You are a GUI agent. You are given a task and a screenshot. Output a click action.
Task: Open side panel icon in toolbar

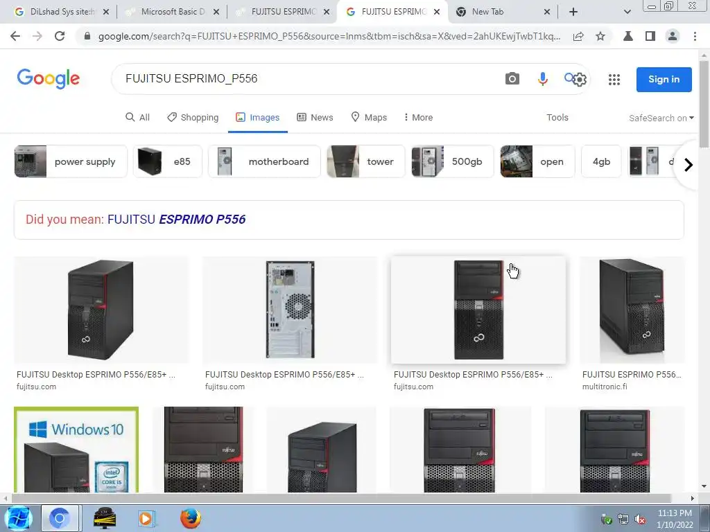coord(650,36)
